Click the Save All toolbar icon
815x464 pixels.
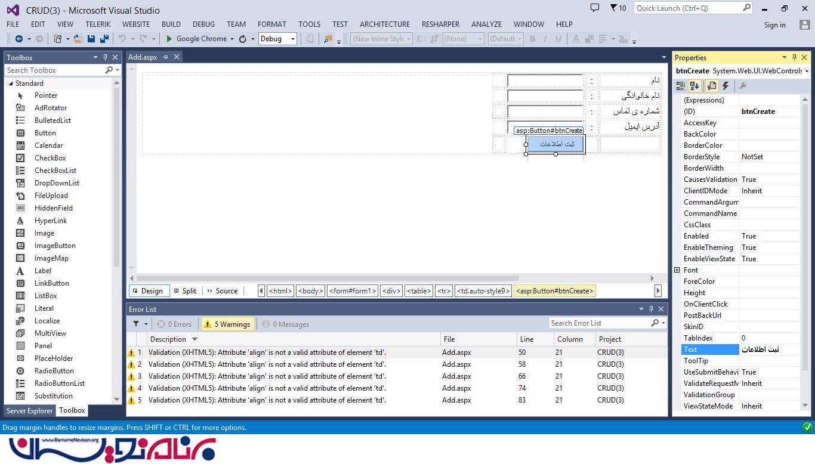tap(104, 39)
